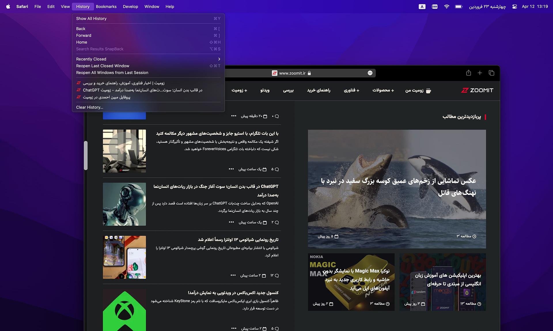Screen dimensions: 553x331
Task: Expand the محصولات navigation dropdown
Action: [383, 90]
